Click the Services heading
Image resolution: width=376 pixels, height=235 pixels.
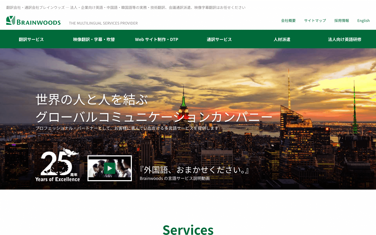coord(188,230)
